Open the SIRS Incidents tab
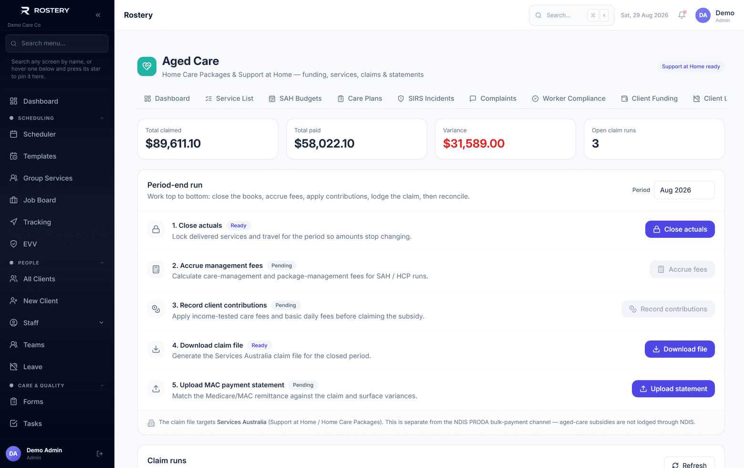 coord(426,98)
